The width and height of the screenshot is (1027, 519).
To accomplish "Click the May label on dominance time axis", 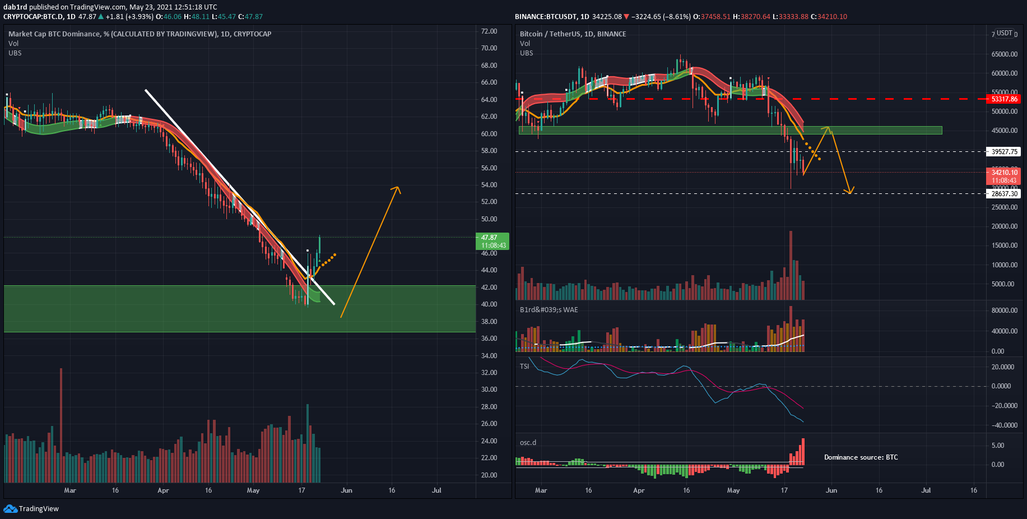I will coord(253,490).
